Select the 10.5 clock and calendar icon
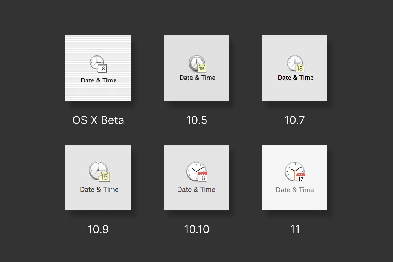 197,64
